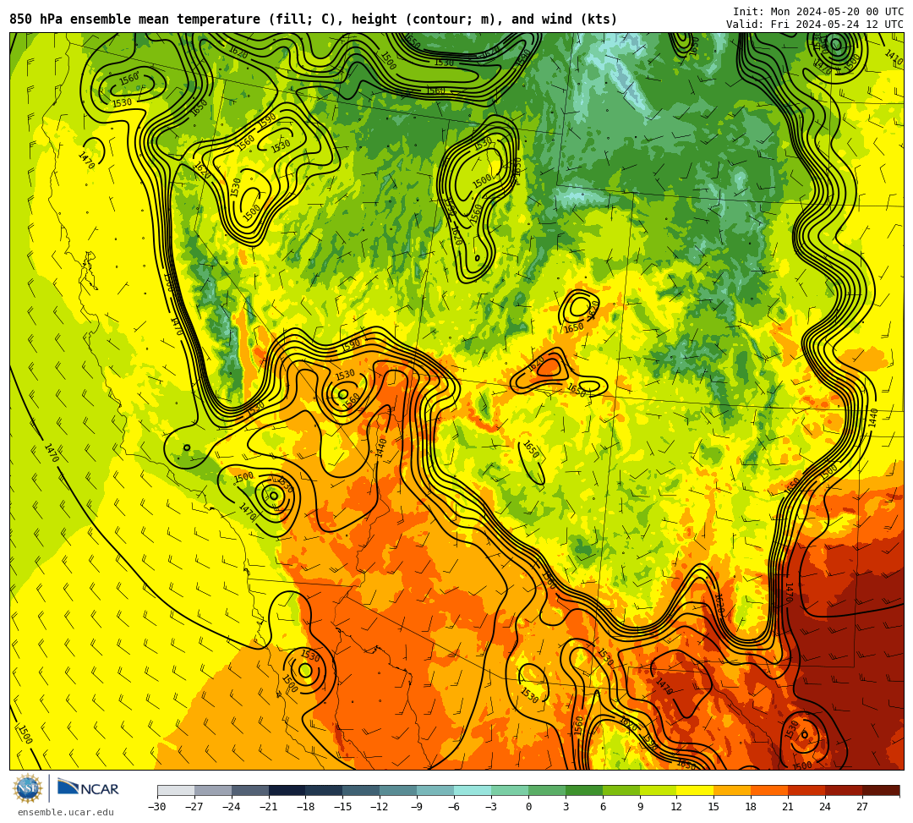Click the NCAR logo
This screenshot has width=913, height=823.
tap(88, 788)
